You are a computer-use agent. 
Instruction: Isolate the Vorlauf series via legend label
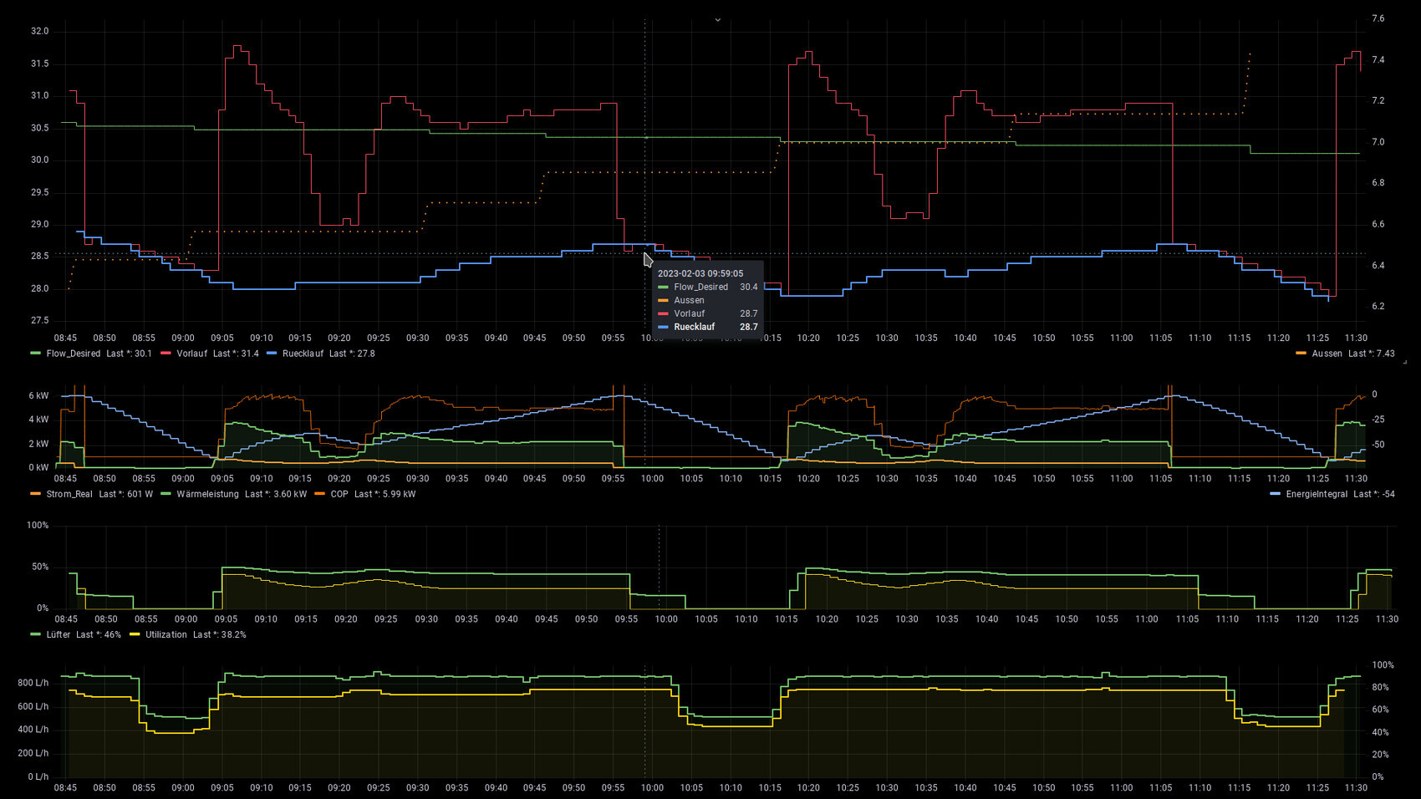click(191, 354)
